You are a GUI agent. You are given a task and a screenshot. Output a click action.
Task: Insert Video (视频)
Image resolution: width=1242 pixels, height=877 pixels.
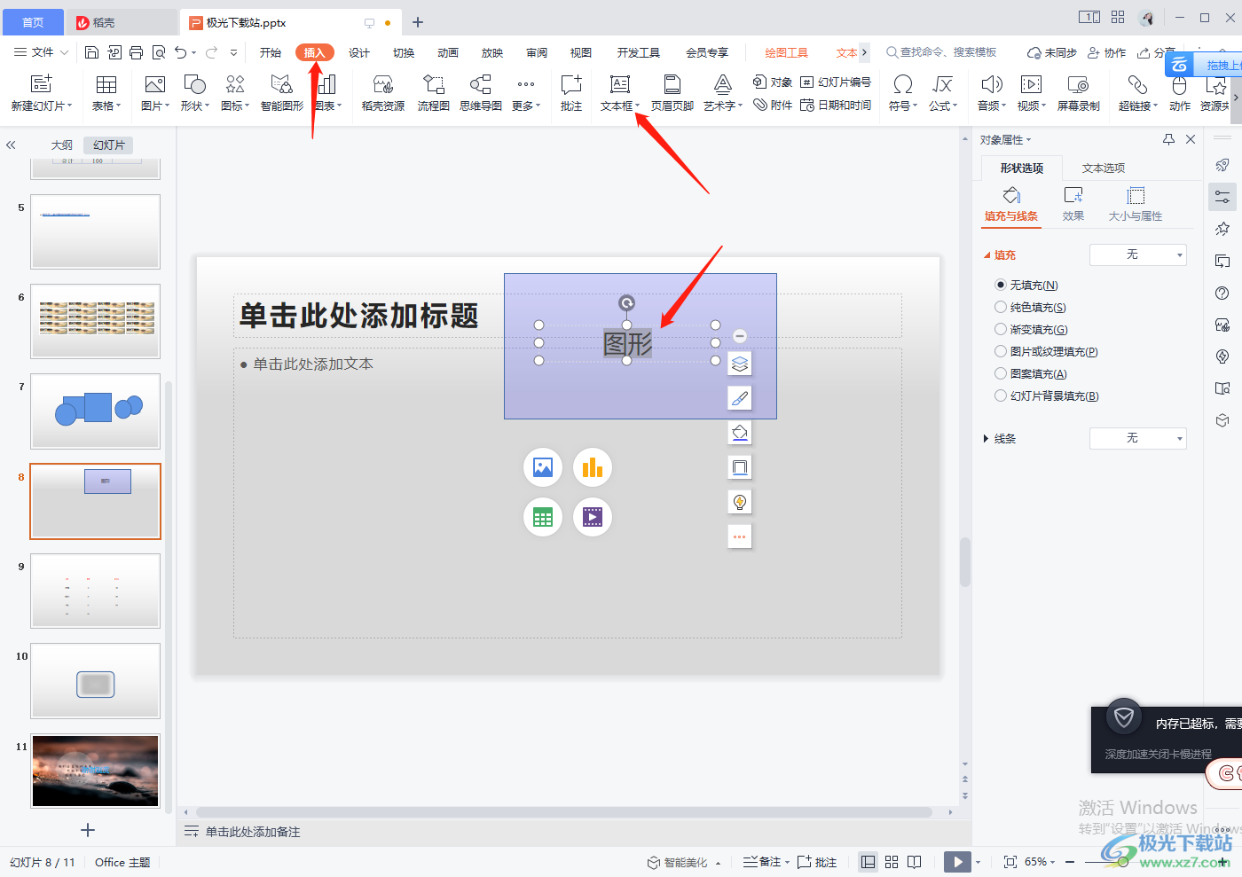coord(1032,93)
